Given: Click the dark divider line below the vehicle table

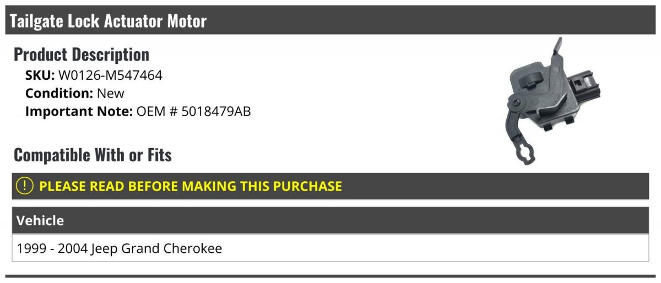Looking at the screenshot, I should click(x=330, y=276).
